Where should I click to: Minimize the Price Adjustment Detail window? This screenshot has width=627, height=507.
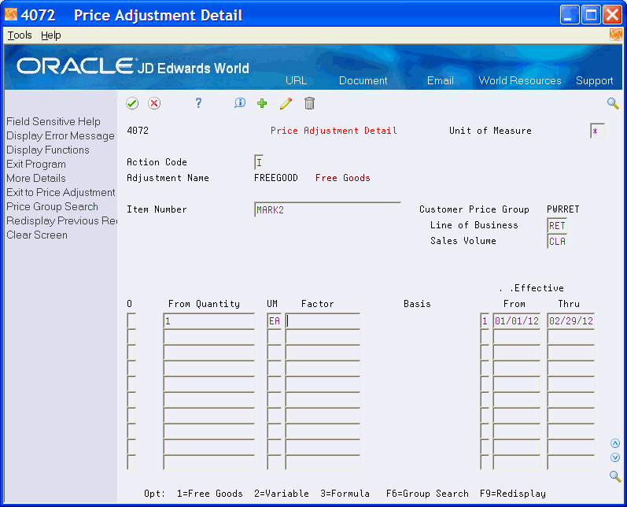[x=570, y=15]
